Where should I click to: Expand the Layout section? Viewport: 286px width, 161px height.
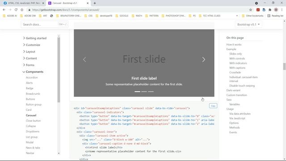tap(29, 52)
